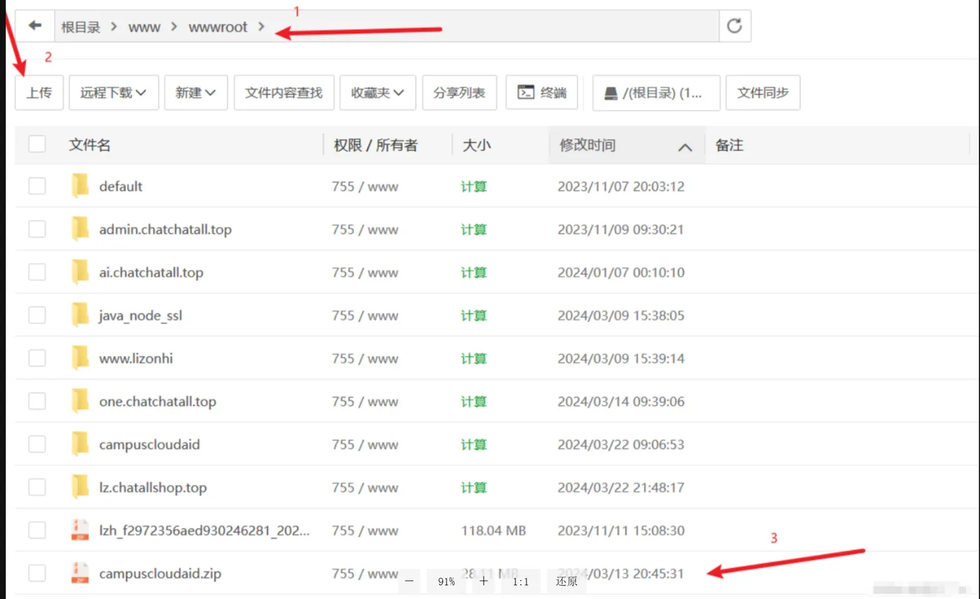The width and height of the screenshot is (980, 599).
Task: Open java_node_ssl folder name
Action: [141, 316]
